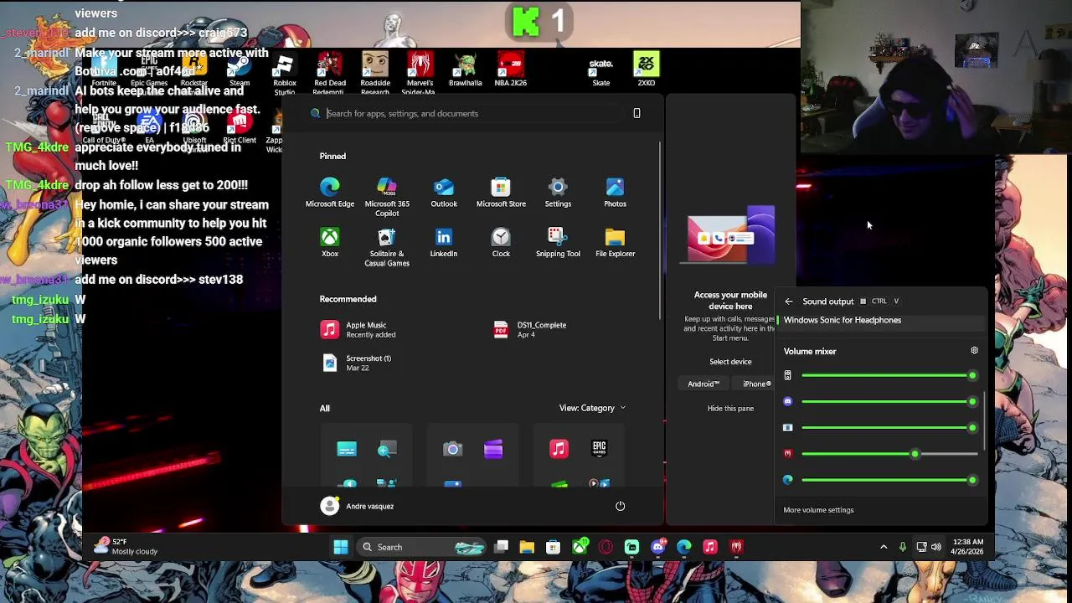This screenshot has width=1072, height=603.
Task: Mute Discord in volume mixer
Action: pos(787,402)
